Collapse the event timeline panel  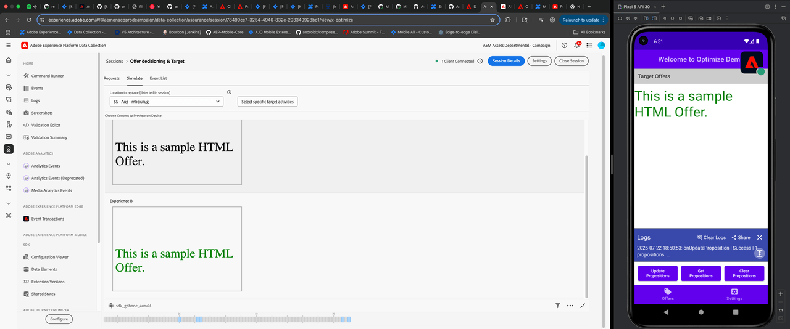tap(583, 305)
